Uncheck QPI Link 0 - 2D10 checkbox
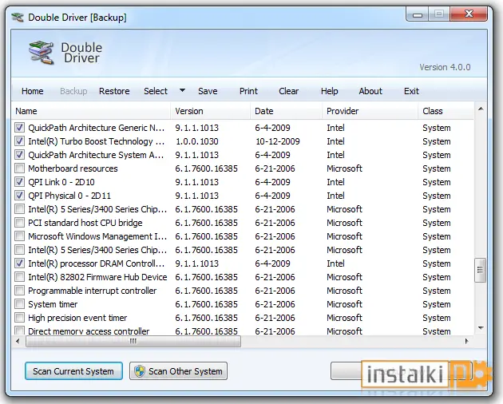The width and height of the screenshot is (503, 404). (19, 182)
